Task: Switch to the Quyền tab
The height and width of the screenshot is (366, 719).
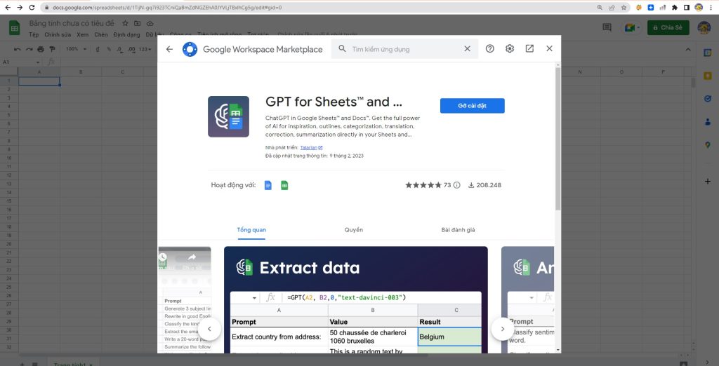Action: (x=354, y=230)
